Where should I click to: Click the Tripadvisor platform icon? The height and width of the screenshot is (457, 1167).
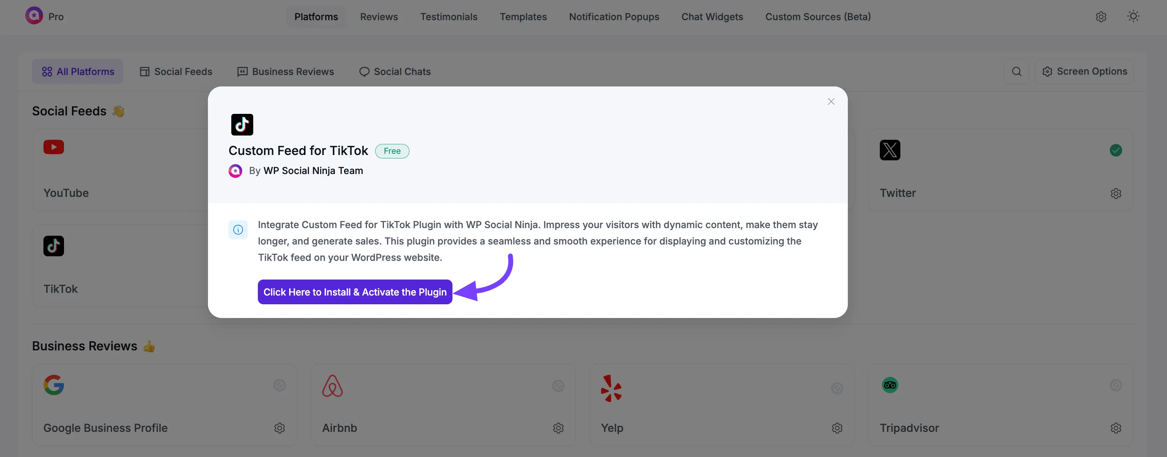[890, 385]
